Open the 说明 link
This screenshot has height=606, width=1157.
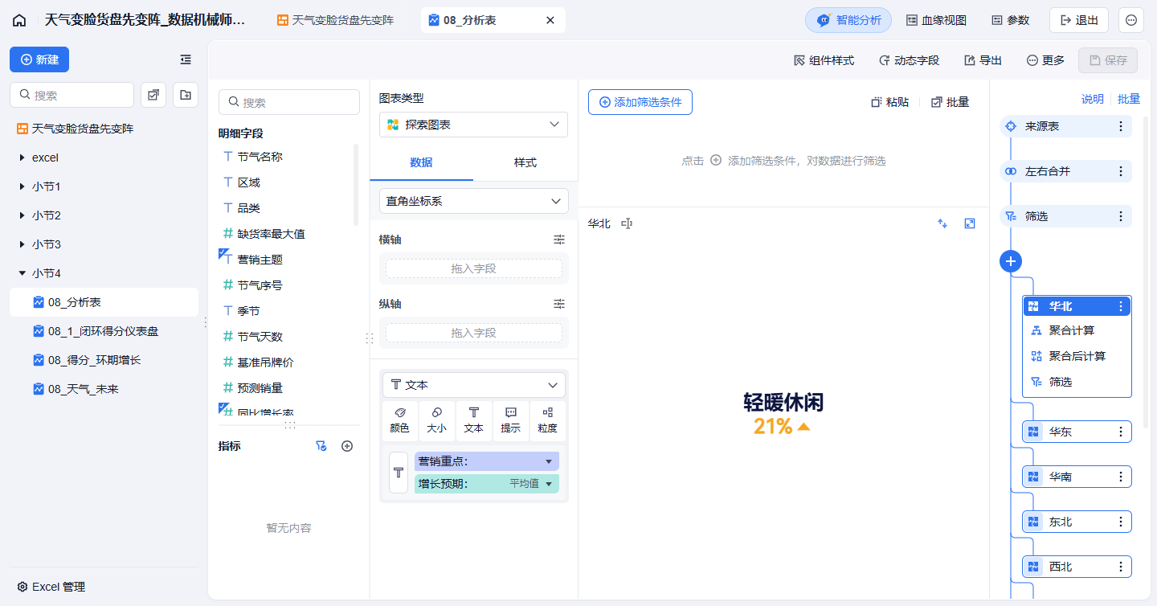click(x=1093, y=99)
